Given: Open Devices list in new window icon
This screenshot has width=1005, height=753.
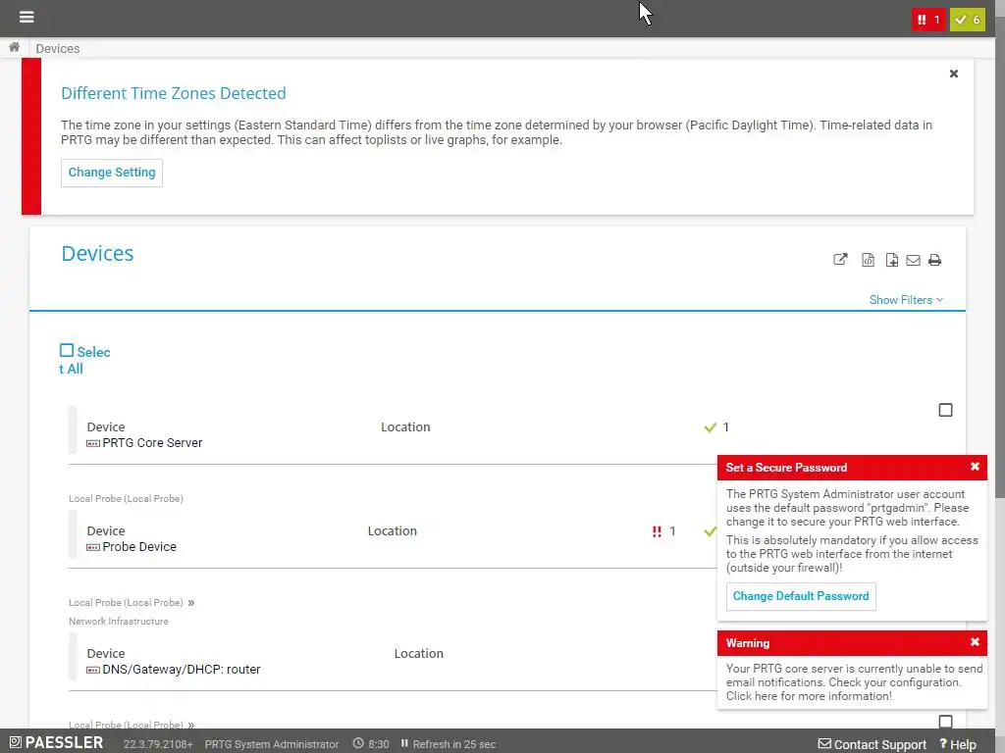Looking at the screenshot, I should pyautogui.click(x=840, y=259).
